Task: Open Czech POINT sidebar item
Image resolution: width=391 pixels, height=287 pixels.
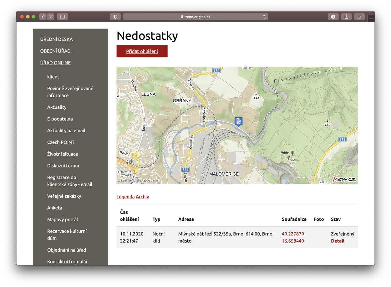Action: [x=61, y=142]
